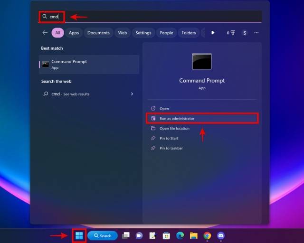Screen dimensions: 304x243
Task: Expand cmd web results chevron
Action: click(x=132, y=94)
